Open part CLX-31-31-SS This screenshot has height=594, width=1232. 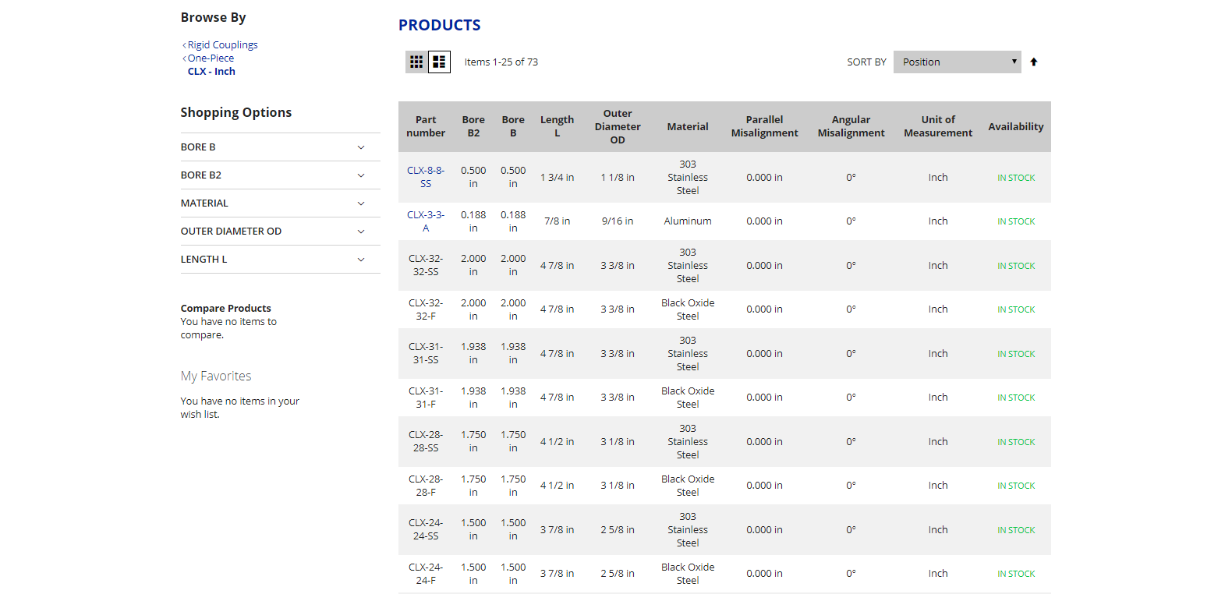pos(426,353)
